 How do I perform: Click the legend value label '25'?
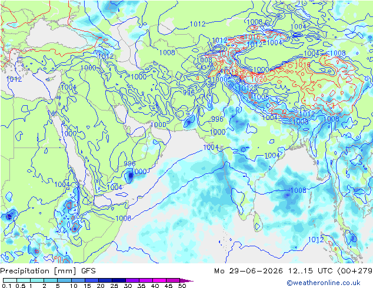click(x=114, y=286)
